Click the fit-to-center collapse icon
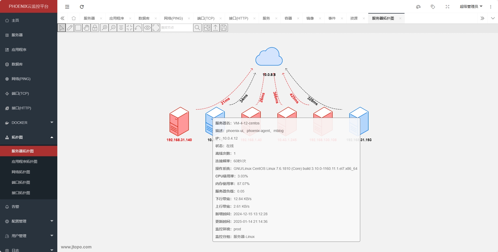Image resolution: width=498 pixels, height=252 pixels. click(x=129, y=28)
